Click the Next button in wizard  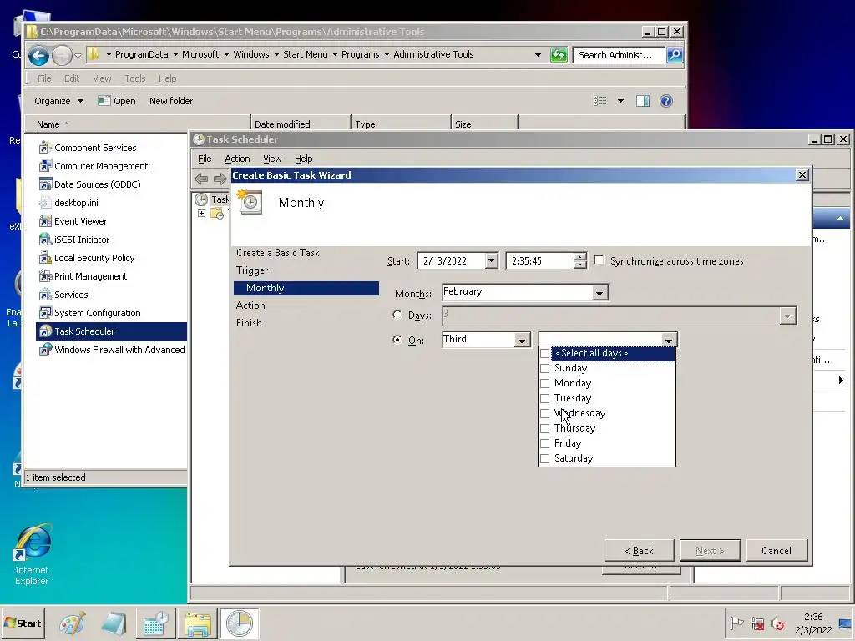(x=710, y=551)
